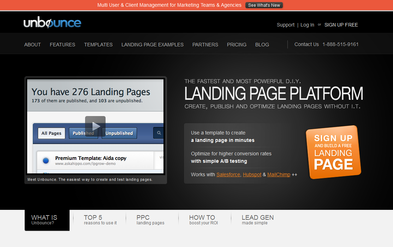Click the orange Sign Up landing page button
393x247 pixels.
(x=333, y=152)
